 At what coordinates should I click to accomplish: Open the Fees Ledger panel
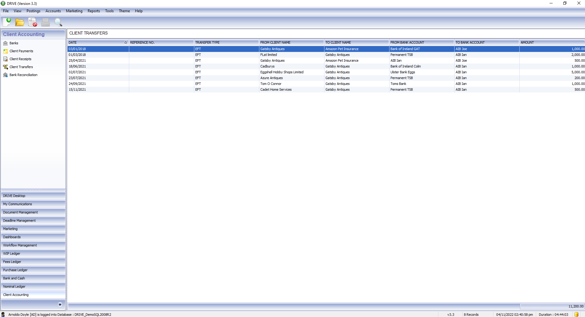(33, 262)
